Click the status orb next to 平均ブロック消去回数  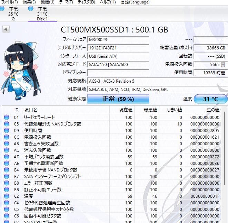[7, 157]
